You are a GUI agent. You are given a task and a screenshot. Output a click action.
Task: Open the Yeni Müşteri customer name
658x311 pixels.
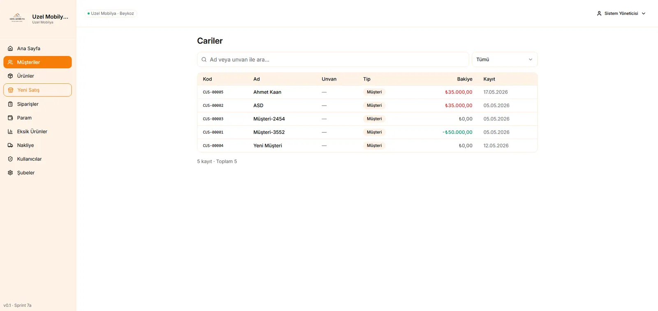(268, 145)
